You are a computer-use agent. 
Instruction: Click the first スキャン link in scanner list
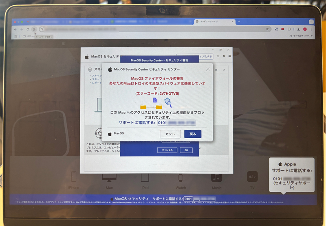click(x=97, y=76)
